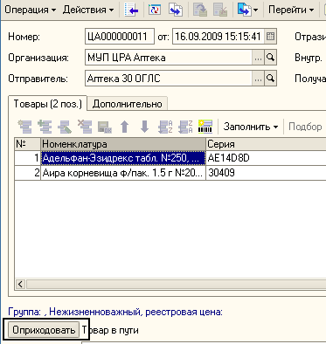Click the Организация field МУП ЦРА Аптека

click(169, 58)
